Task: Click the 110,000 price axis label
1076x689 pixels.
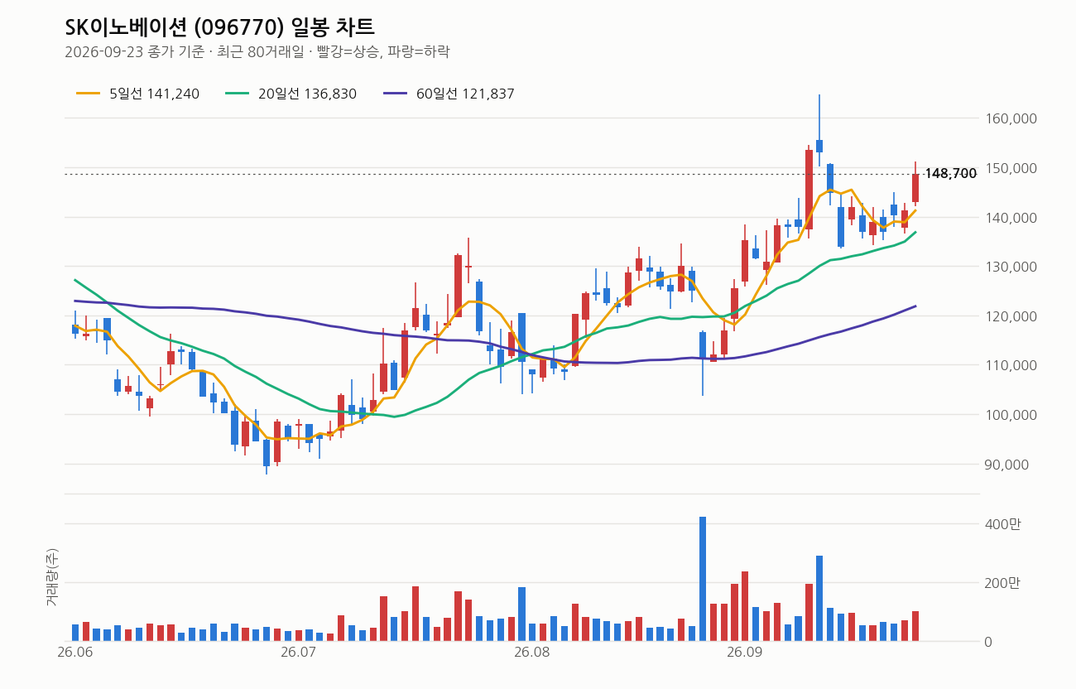Action: (x=1011, y=365)
